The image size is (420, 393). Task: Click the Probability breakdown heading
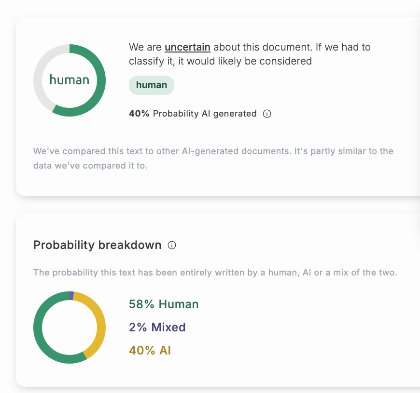pyautogui.click(x=97, y=245)
